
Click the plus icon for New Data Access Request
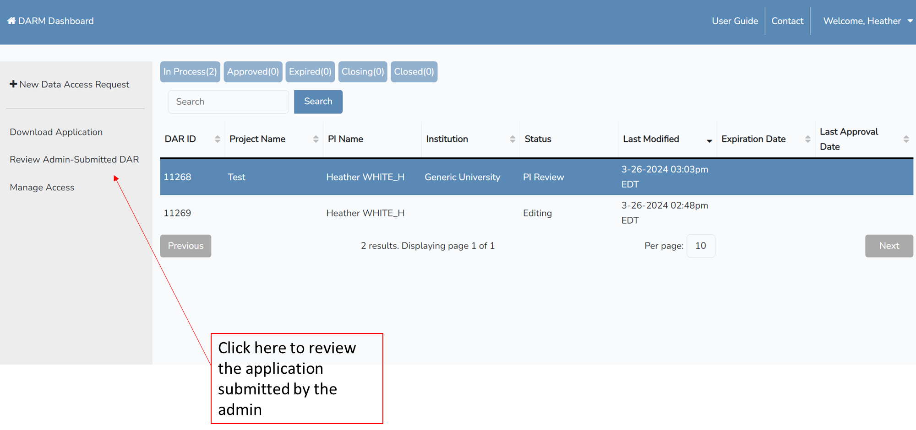(13, 84)
